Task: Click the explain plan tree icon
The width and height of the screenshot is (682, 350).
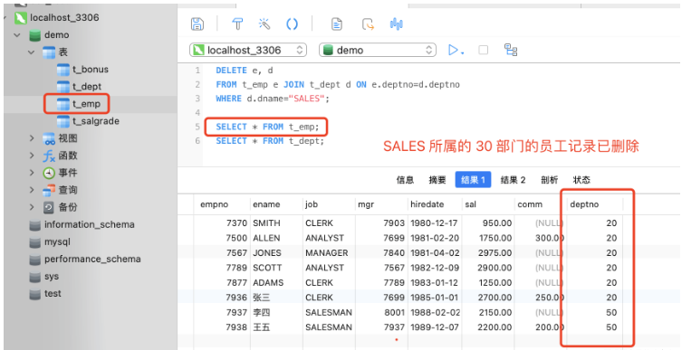Action: pos(511,50)
